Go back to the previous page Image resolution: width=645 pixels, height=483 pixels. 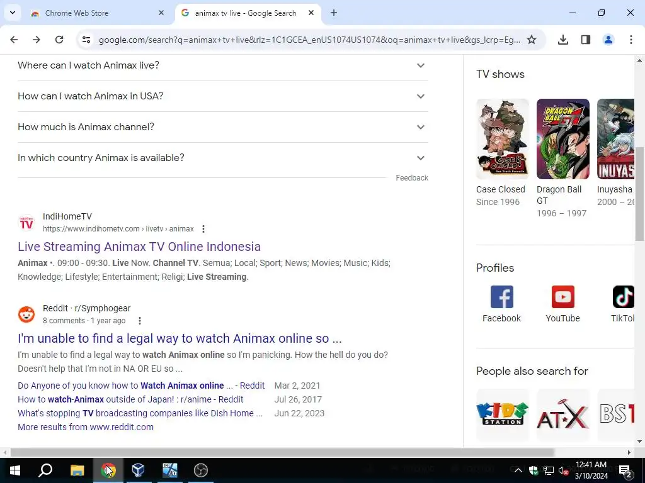click(x=14, y=40)
